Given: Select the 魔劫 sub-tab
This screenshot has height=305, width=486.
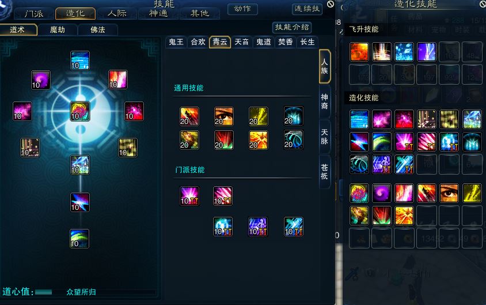Looking at the screenshot, I should (x=58, y=30).
